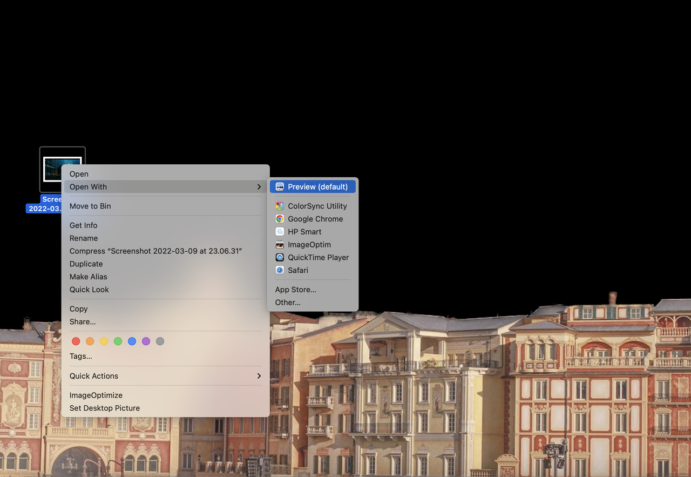Choose Rename for the screenshot file
This screenshot has width=691, height=477.
tap(84, 238)
